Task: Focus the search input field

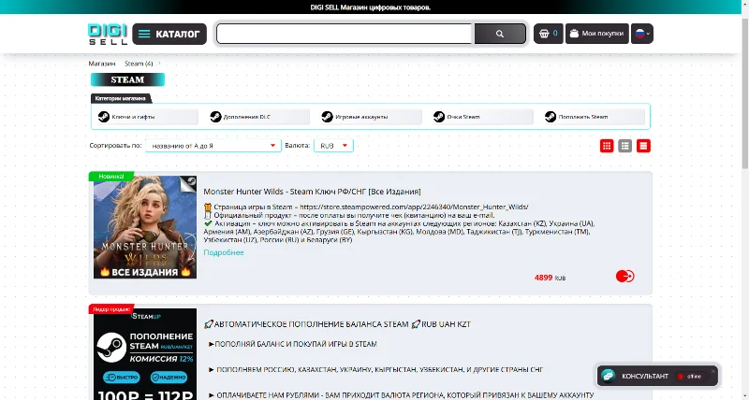Action: tap(345, 34)
